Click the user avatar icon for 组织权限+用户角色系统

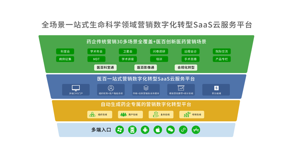pos(111,88)
